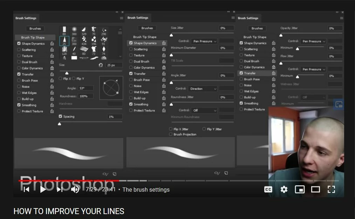Choose the 91 brush tip thumbnail
The width and height of the screenshot is (355, 219).
pyautogui.click(x=103, y=41)
